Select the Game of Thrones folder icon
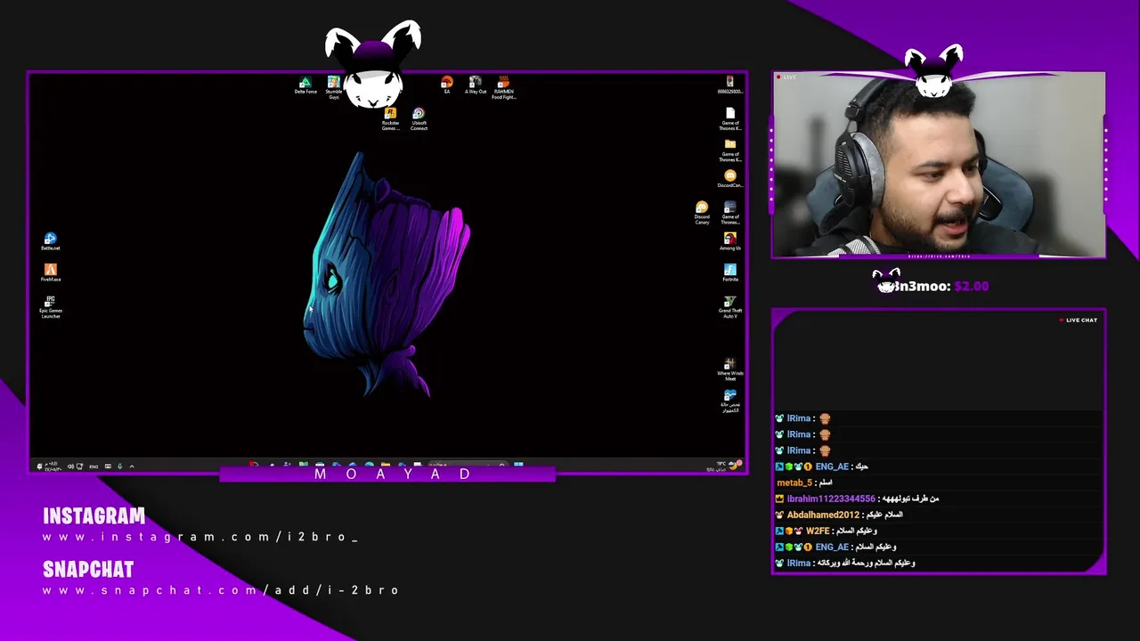Screen dimensions: 1140x641 [730, 150]
